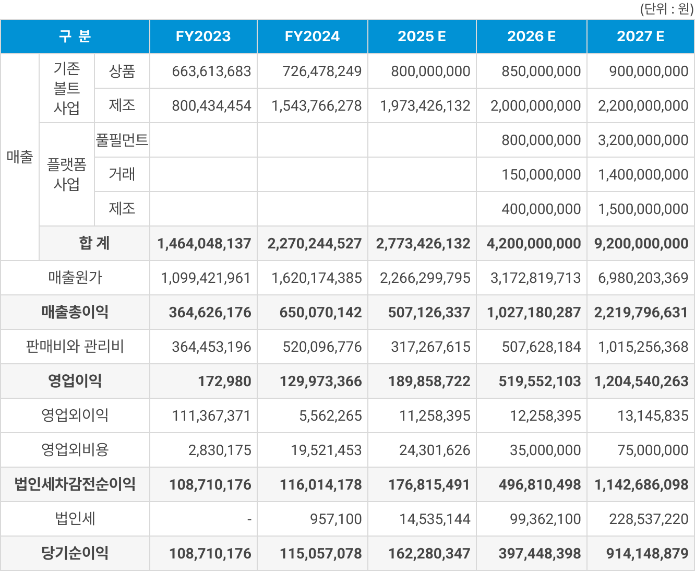
Task: Click the 매출원가 row label
Action: point(75,278)
